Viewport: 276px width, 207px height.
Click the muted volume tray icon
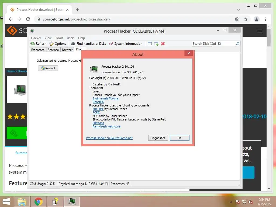coord(251,202)
